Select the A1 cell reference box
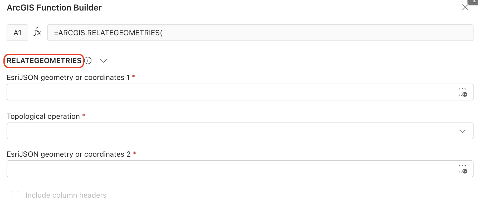Viewport: 478px width, 204px height. [x=17, y=33]
